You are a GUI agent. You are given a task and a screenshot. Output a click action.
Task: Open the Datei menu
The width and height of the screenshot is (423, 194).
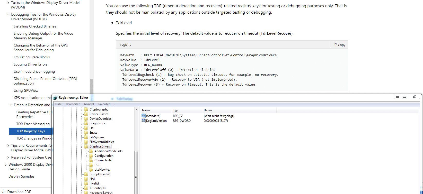59,104
